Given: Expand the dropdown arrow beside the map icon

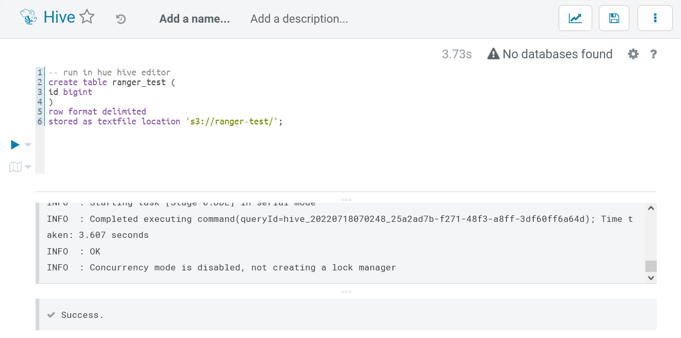Looking at the screenshot, I should point(28,167).
